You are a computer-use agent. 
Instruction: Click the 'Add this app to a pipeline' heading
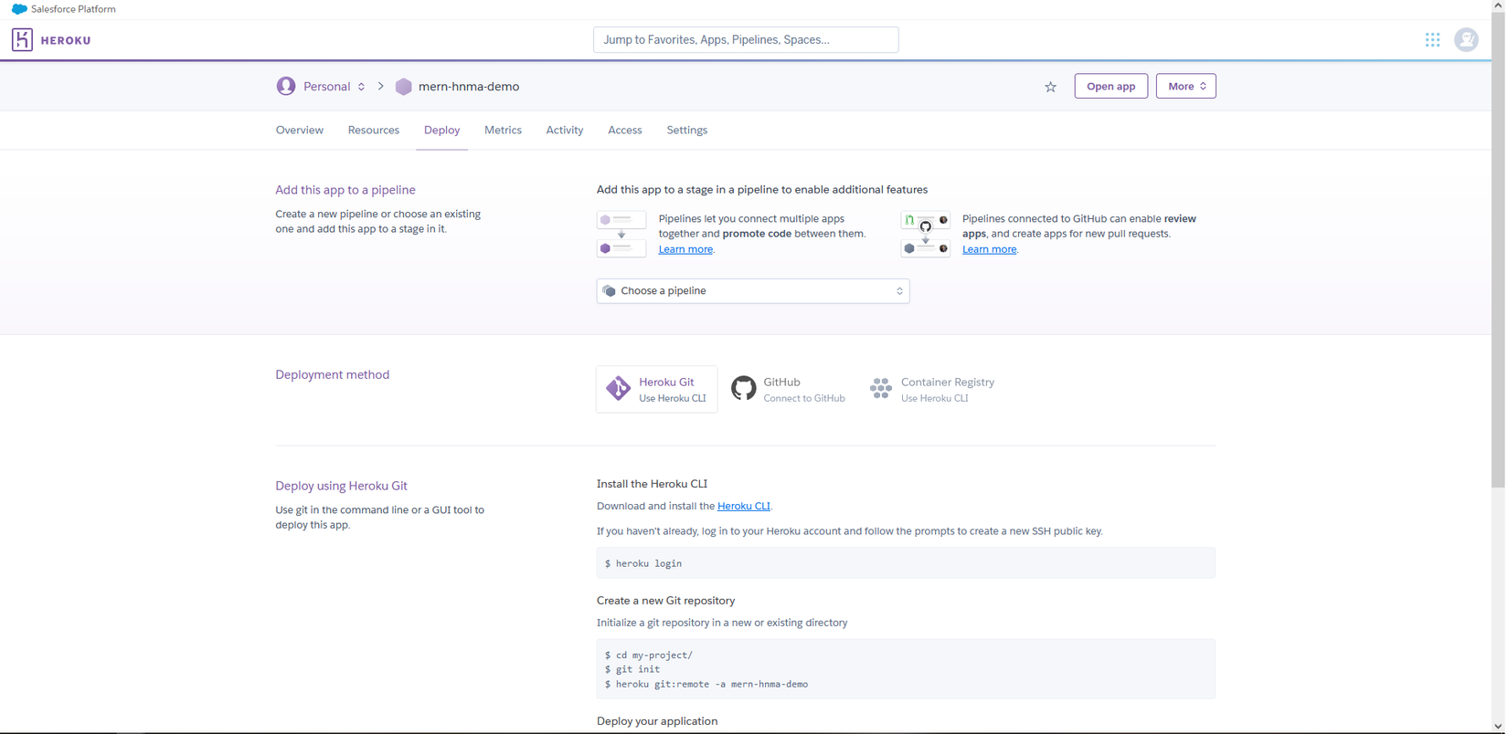(x=345, y=190)
